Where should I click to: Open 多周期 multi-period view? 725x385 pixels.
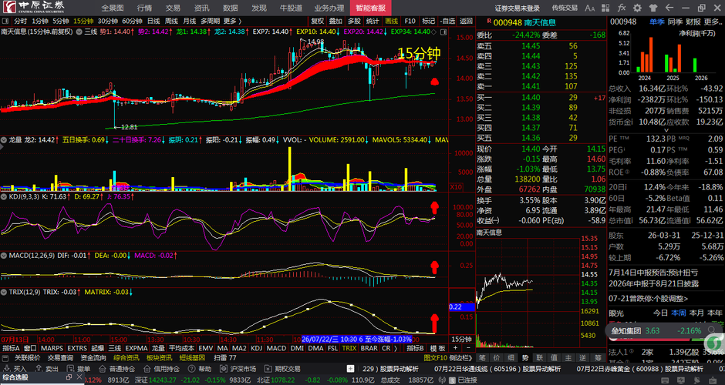point(210,22)
